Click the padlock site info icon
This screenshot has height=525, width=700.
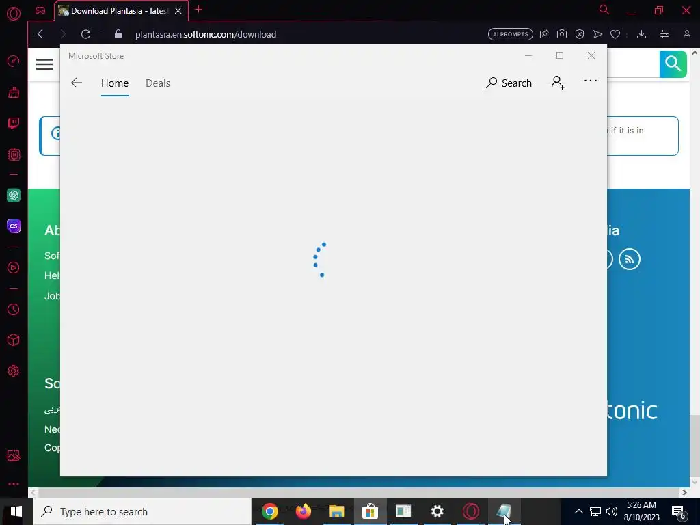click(118, 34)
